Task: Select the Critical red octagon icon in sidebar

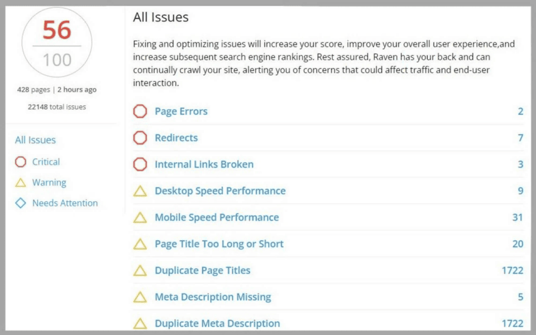Action: (x=21, y=162)
